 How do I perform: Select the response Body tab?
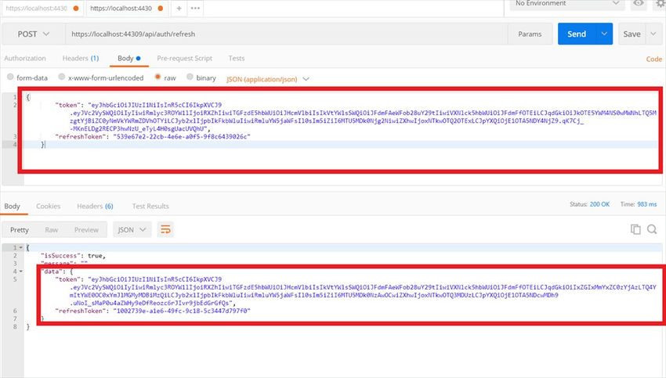pos(12,206)
